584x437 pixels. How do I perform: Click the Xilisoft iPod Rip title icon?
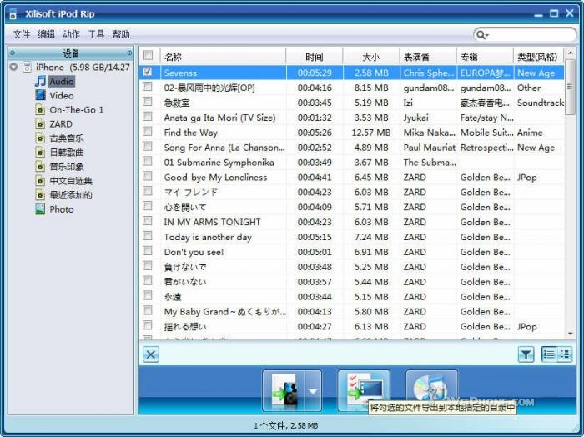[x=13, y=14]
